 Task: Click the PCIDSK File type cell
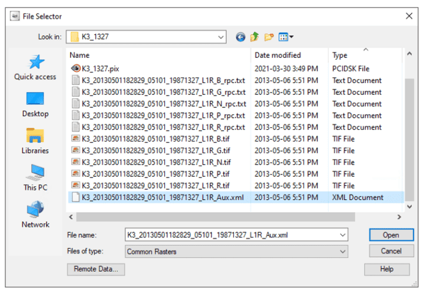350,68
